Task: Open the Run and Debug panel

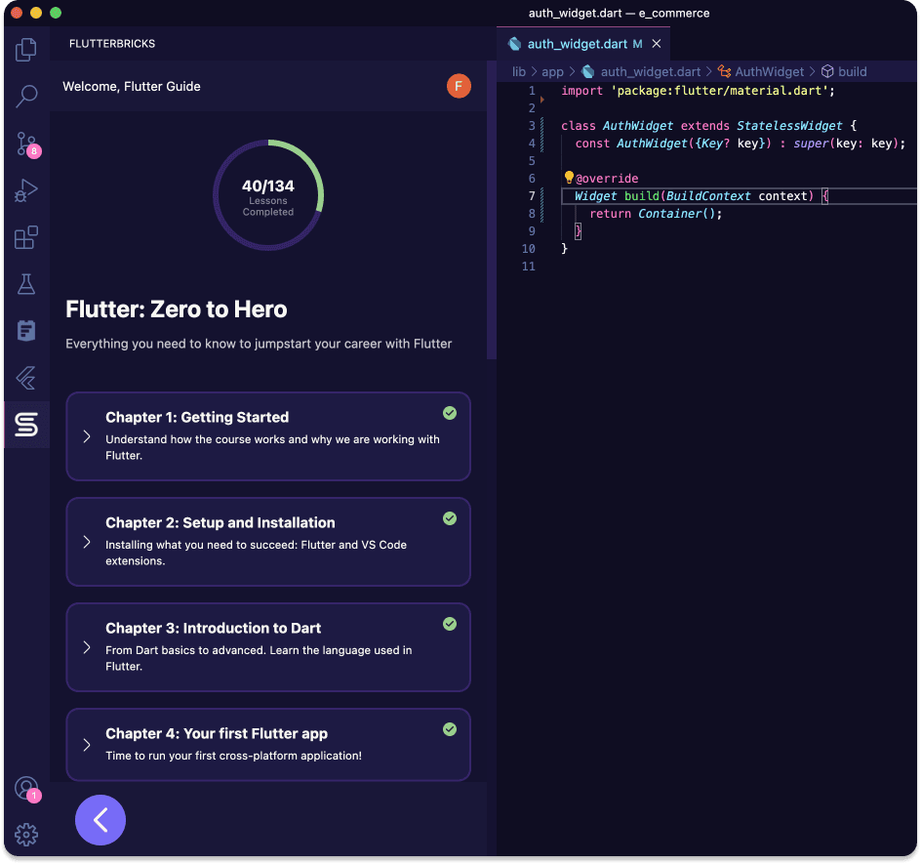Action: pyautogui.click(x=25, y=189)
